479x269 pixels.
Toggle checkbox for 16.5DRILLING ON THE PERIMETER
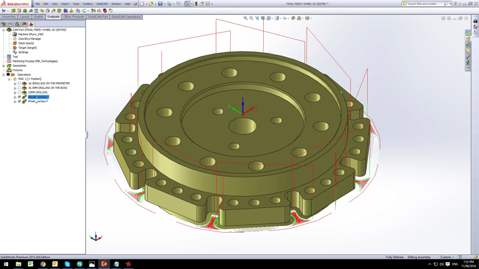point(19,83)
